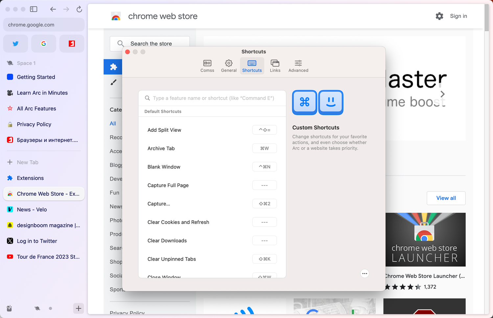The width and height of the screenshot is (493, 318).
Task: Click the Chrome Web Store logo
Action: tap(116, 16)
